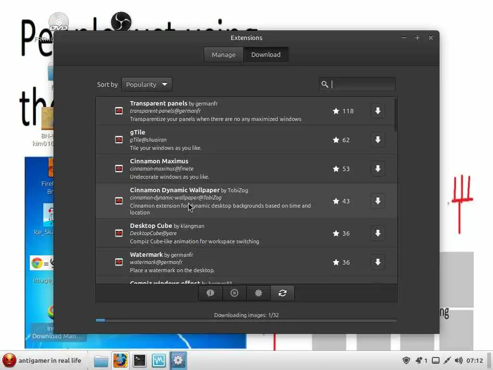
Task: Click the DVD icon on the desktop
Action: (59, 22)
